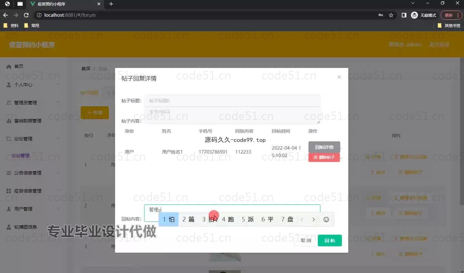Click the 无痕模式 incognito indicator

tap(424, 15)
